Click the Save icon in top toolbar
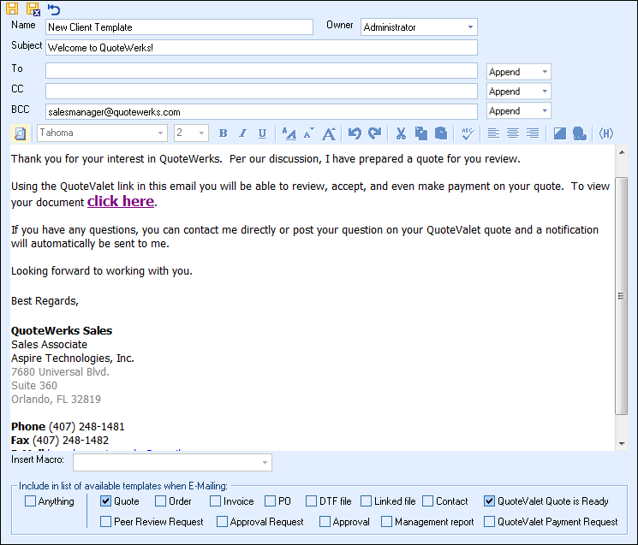Image resolution: width=638 pixels, height=545 pixels. (x=12, y=9)
